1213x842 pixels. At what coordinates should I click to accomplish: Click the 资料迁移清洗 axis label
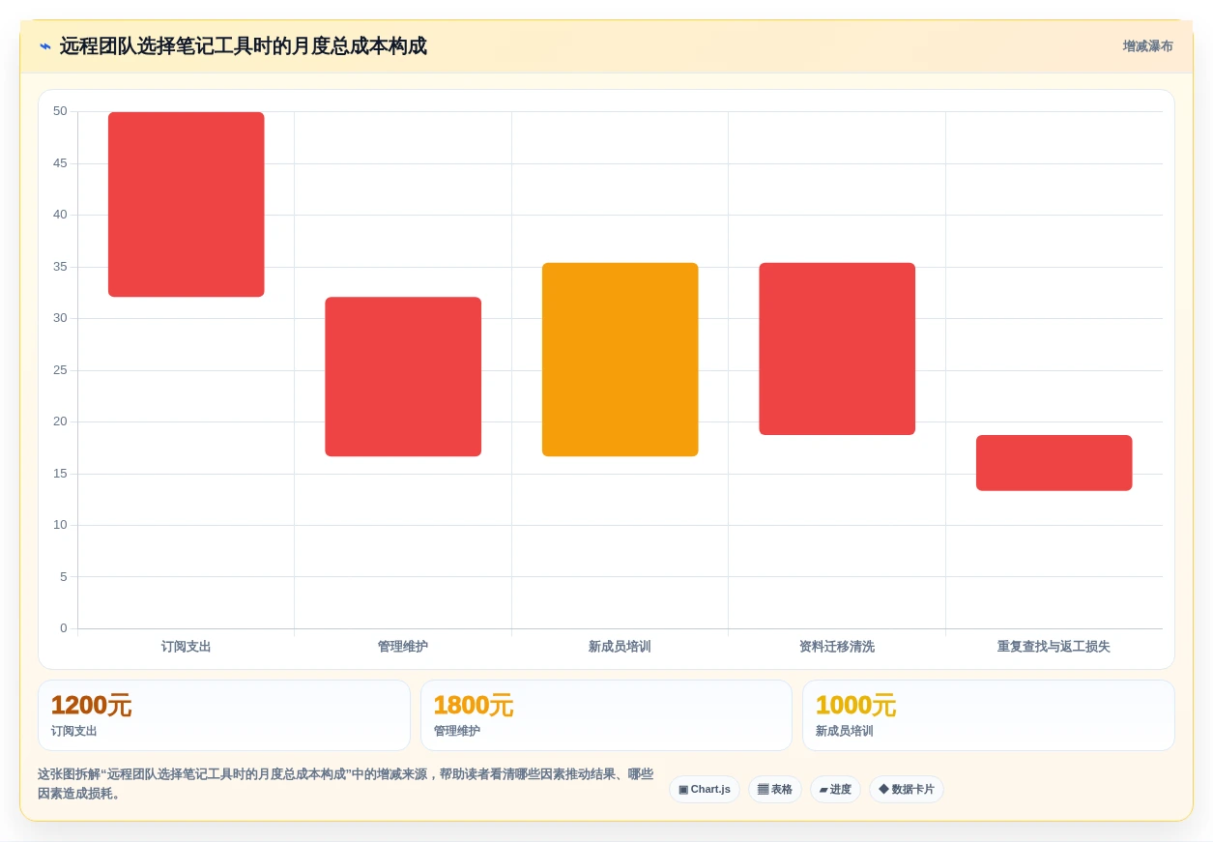click(837, 647)
